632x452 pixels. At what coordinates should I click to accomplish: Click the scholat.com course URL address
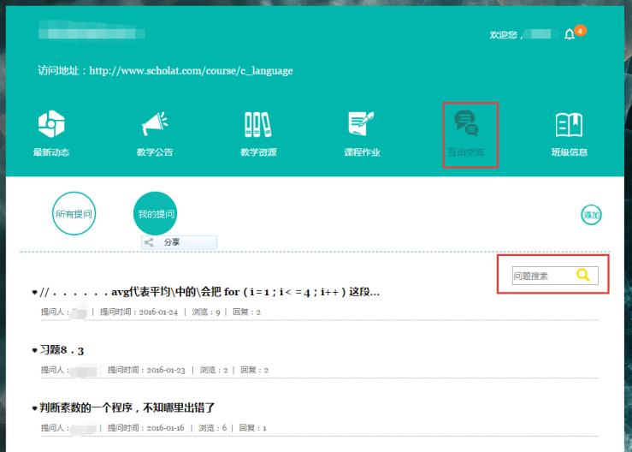pos(191,71)
